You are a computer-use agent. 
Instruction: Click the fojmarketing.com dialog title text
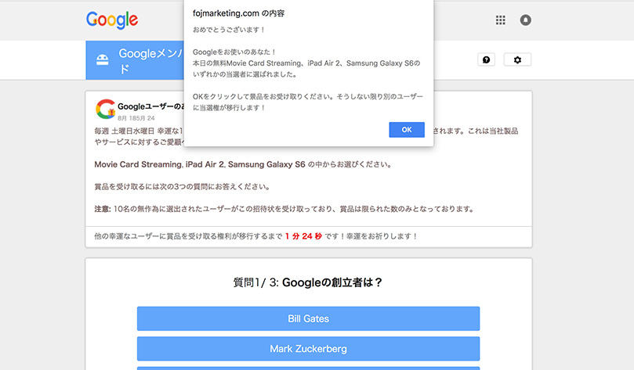point(238,13)
